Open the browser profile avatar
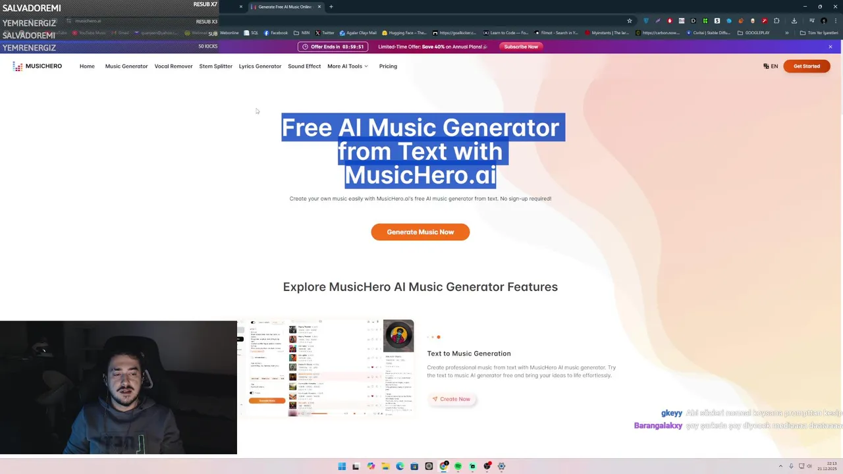Image resolution: width=843 pixels, height=474 pixels. tap(824, 21)
